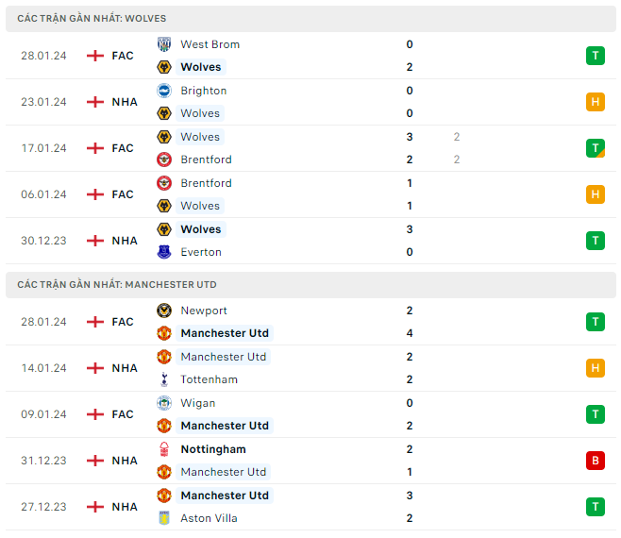Open the West Brom team link

[x=210, y=44]
